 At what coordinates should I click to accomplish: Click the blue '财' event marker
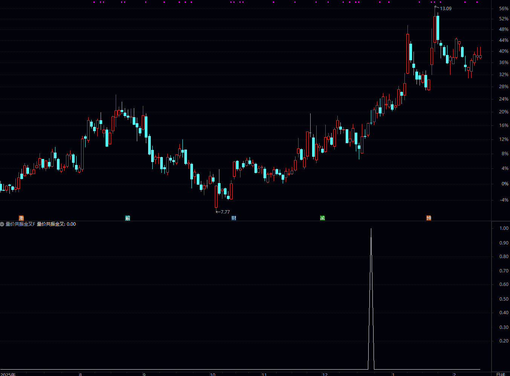(x=234, y=218)
